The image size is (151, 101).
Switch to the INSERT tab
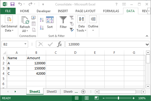tap(63, 11)
